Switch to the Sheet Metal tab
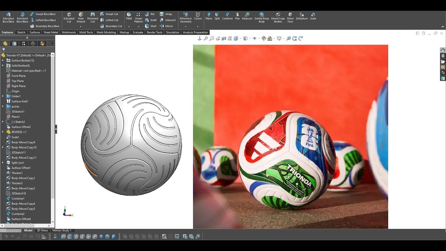446x251 pixels. pos(51,32)
